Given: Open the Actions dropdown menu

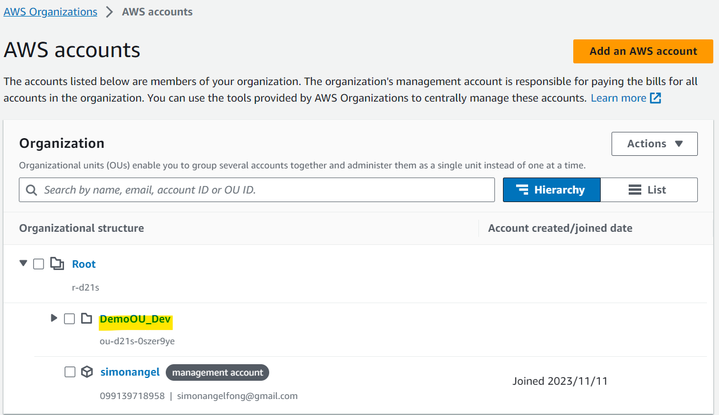Looking at the screenshot, I should [654, 144].
